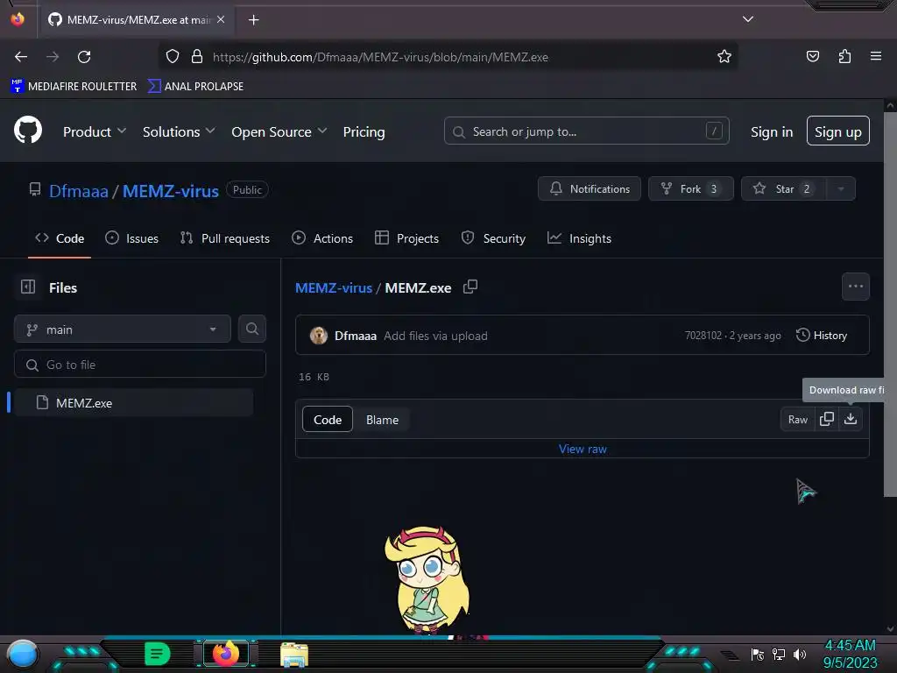Screen dimensions: 897x673
Task: Switch to the Issues tab
Action: [x=132, y=238]
